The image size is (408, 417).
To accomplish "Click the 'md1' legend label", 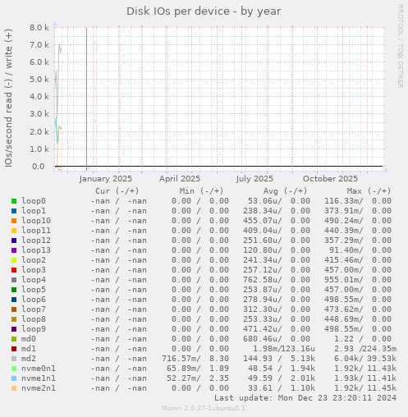I will coord(29,349).
